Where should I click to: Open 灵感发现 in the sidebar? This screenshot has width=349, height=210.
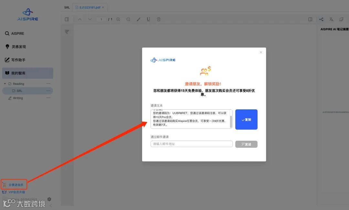(16, 47)
